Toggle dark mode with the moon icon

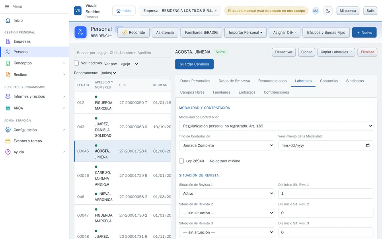pos(328,11)
